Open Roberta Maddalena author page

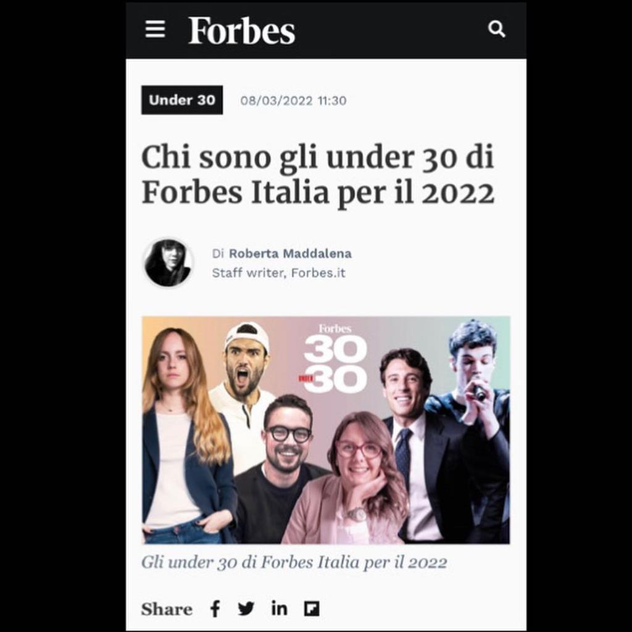point(290,254)
